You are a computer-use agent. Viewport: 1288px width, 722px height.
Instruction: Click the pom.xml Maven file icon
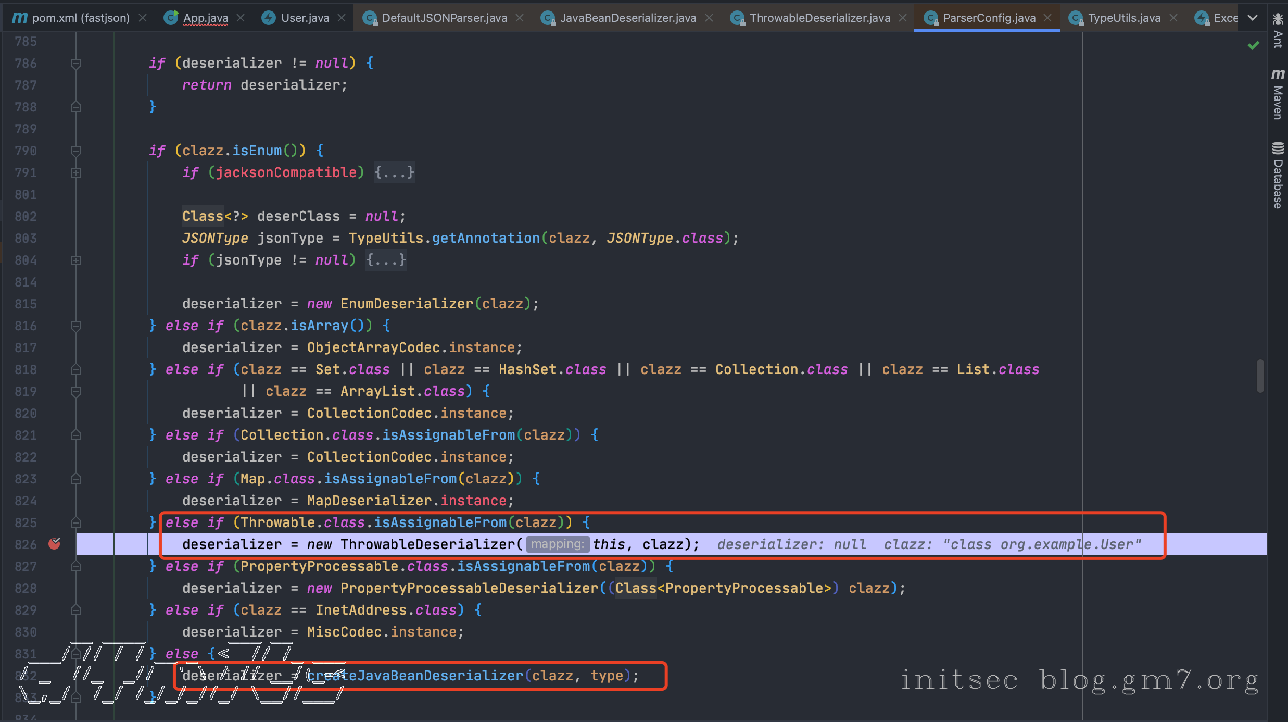pyautogui.click(x=19, y=18)
